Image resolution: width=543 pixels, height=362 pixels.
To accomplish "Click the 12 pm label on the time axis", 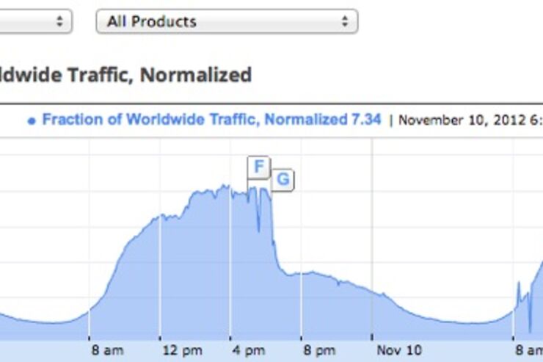I will 183,350.
